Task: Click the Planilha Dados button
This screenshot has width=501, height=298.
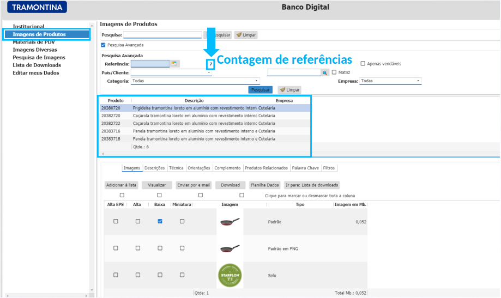Action: (265, 185)
